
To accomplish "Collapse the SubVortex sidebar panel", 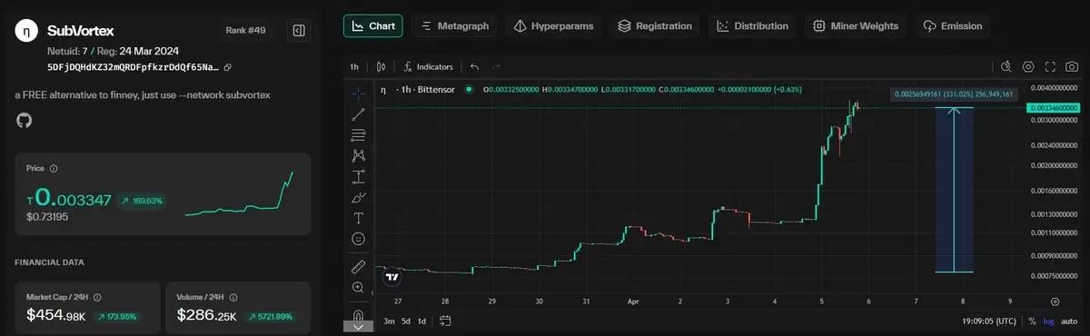I will pyautogui.click(x=298, y=32).
